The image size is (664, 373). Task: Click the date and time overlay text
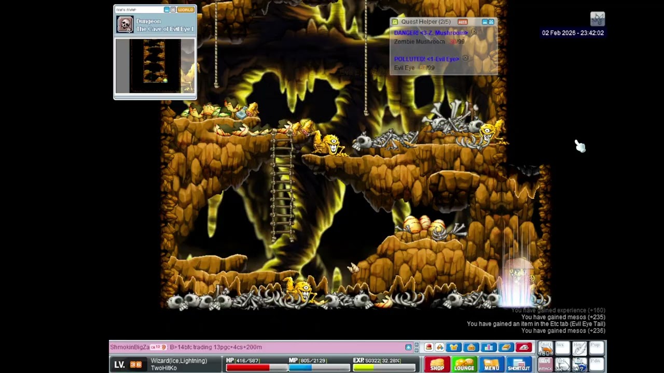point(573,33)
